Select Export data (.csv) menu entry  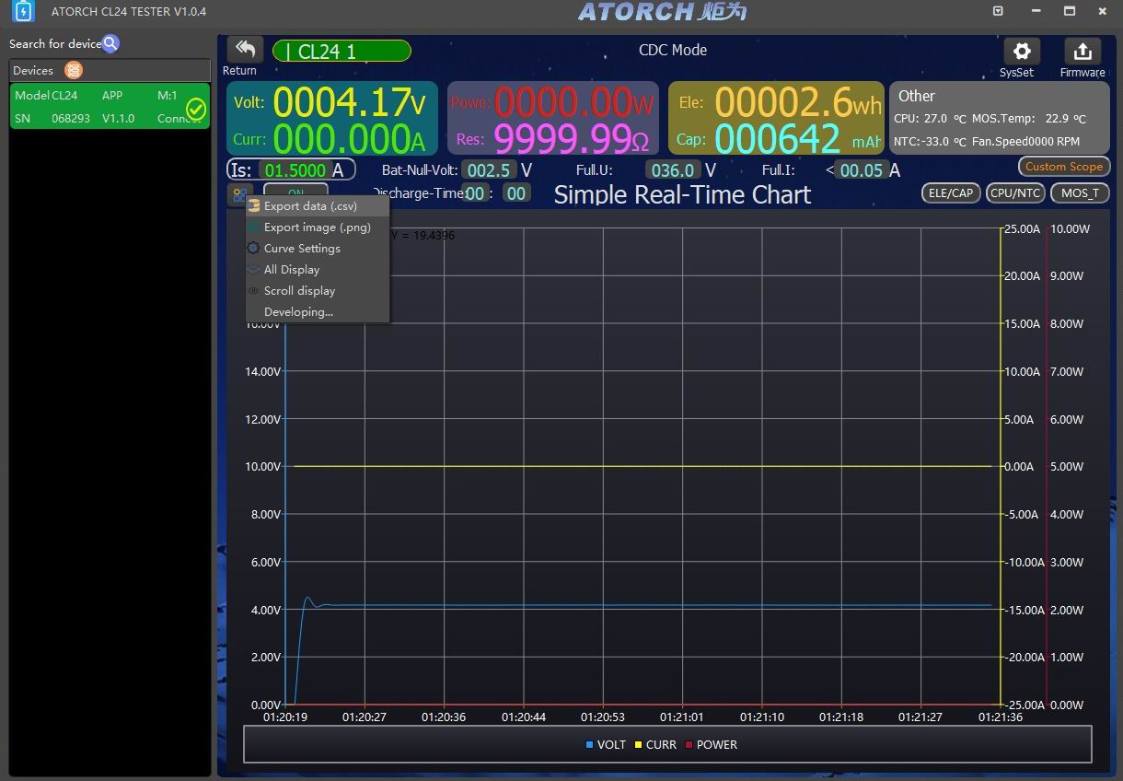point(310,206)
